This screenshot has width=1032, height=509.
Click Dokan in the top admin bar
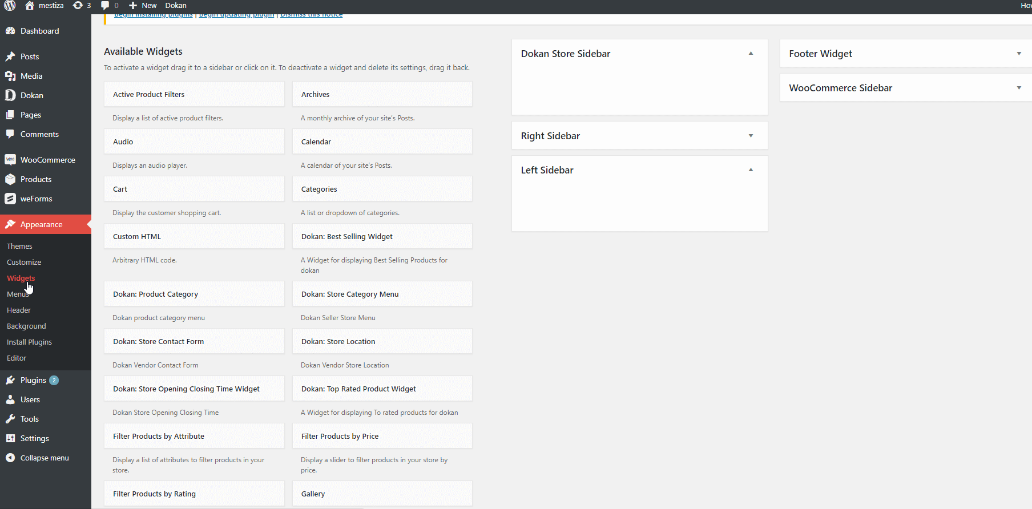[176, 5]
